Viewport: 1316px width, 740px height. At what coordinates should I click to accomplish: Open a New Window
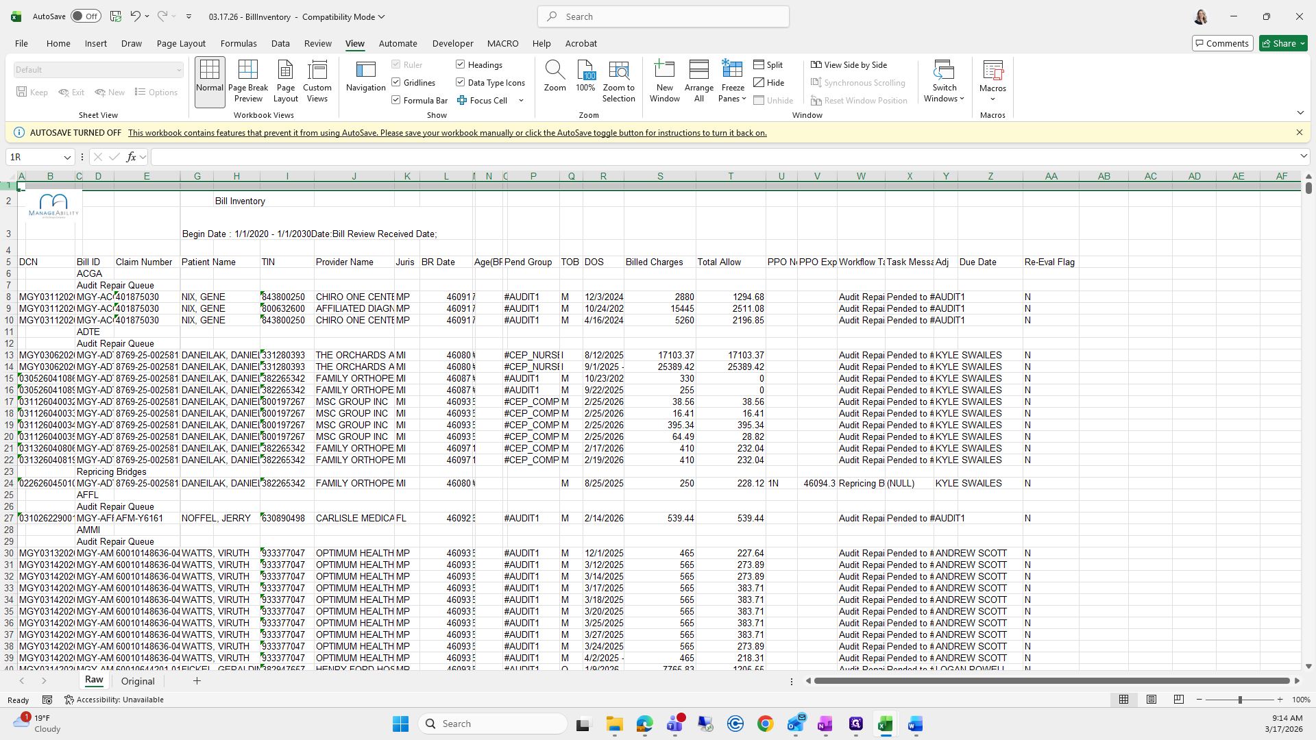coord(664,71)
